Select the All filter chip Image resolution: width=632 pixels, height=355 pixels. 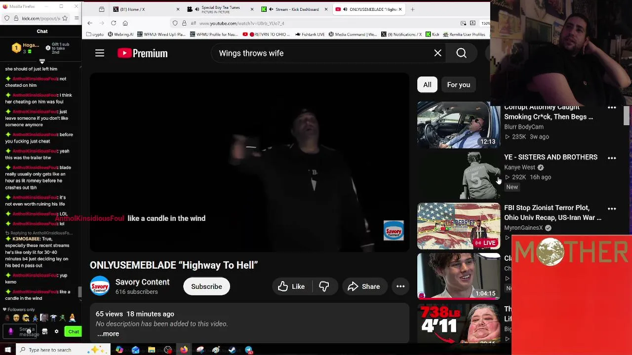[427, 85]
